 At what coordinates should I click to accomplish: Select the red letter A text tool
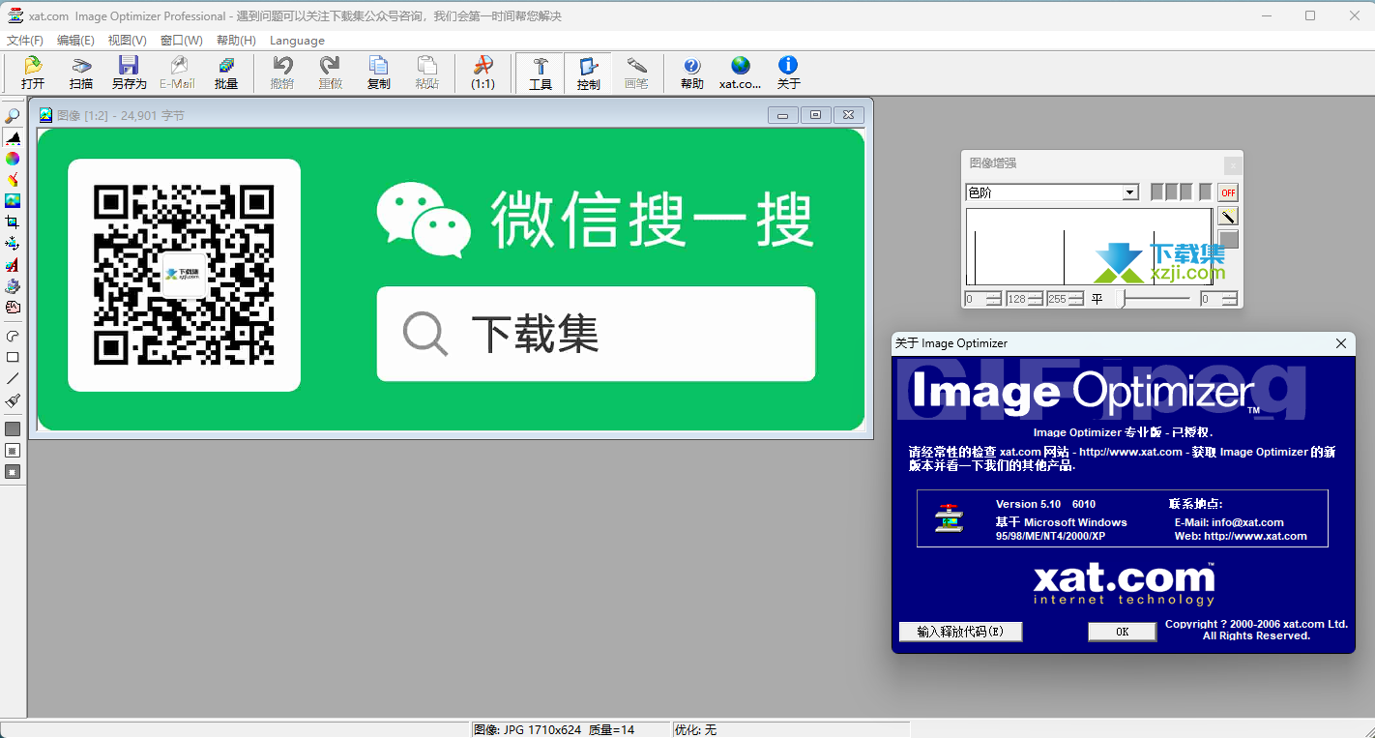(x=13, y=265)
